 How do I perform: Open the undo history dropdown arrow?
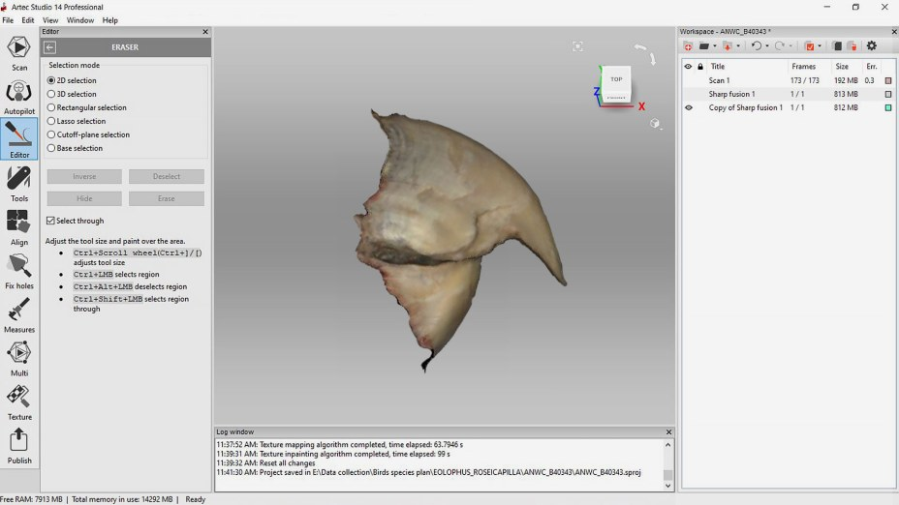pos(766,46)
